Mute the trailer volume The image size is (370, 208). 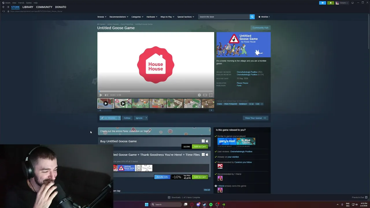(106, 95)
